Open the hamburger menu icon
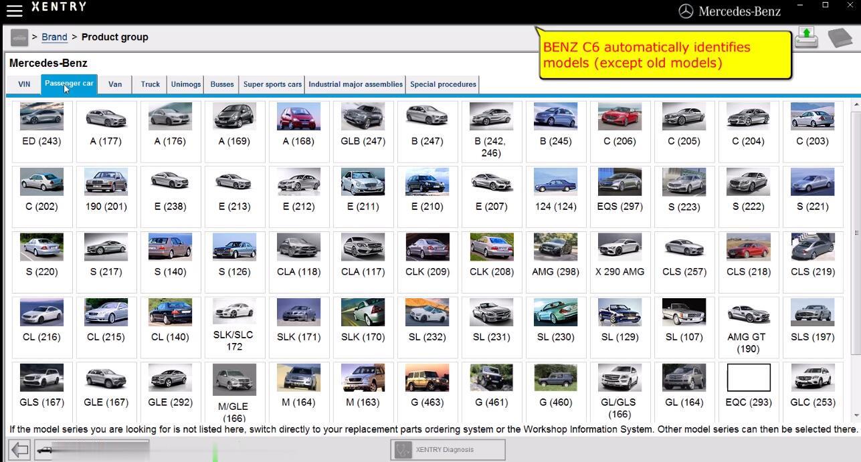The width and height of the screenshot is (861, 462). 14,10
